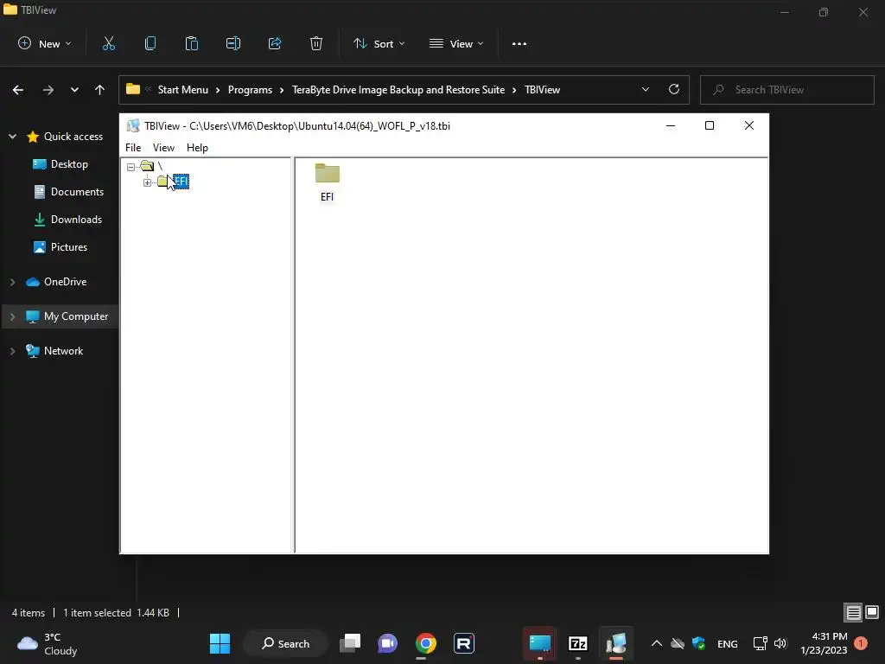Open the weather widget showing Cloudy

tap(48, 643)
